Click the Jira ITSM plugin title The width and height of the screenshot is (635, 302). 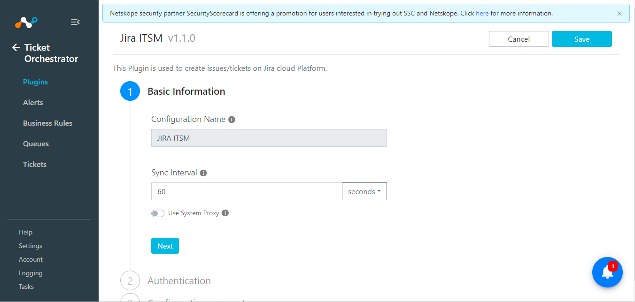click(x=141, y=38)
